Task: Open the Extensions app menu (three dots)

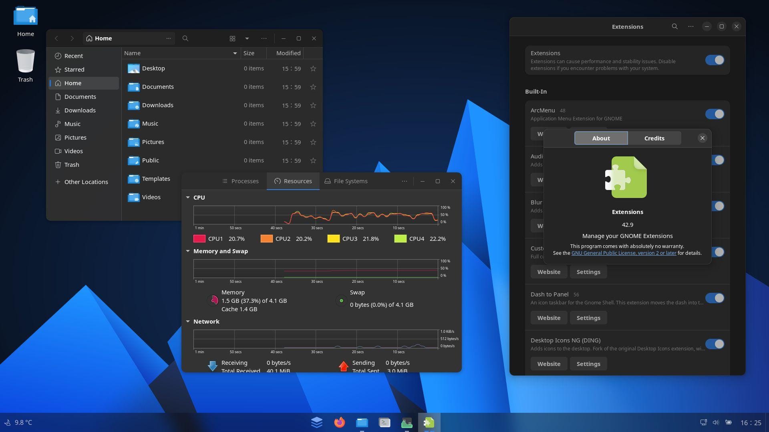Action: pos(690,26)
